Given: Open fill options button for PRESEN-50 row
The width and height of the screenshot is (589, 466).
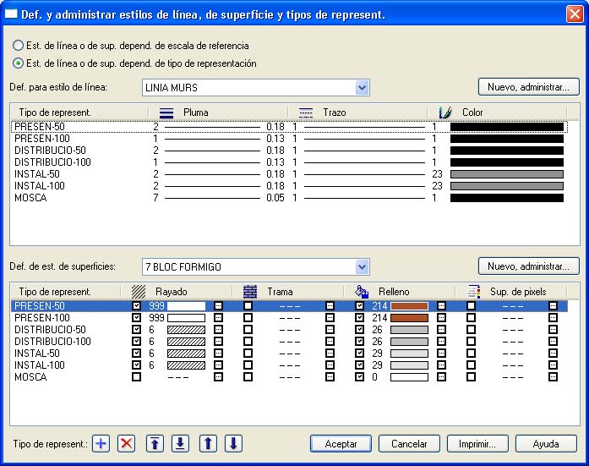Looking at the screenshot, I should (x=441, y=306).
